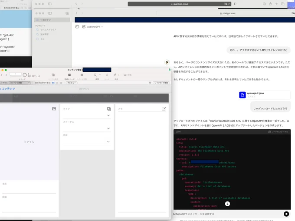The height and width of the screenshot is (221, 295).
Task: Click the appearance icon right of quantaril.cloud bar
Action: (x=235, y=4)
